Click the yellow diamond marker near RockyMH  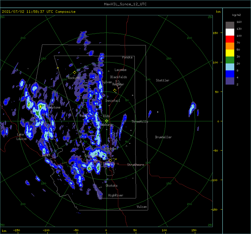pyautogui.click(x=74, y=73)
